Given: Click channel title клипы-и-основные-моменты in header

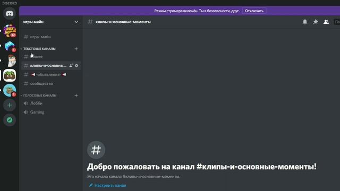Looking at the screenshot, I should [x=123, y=22].
